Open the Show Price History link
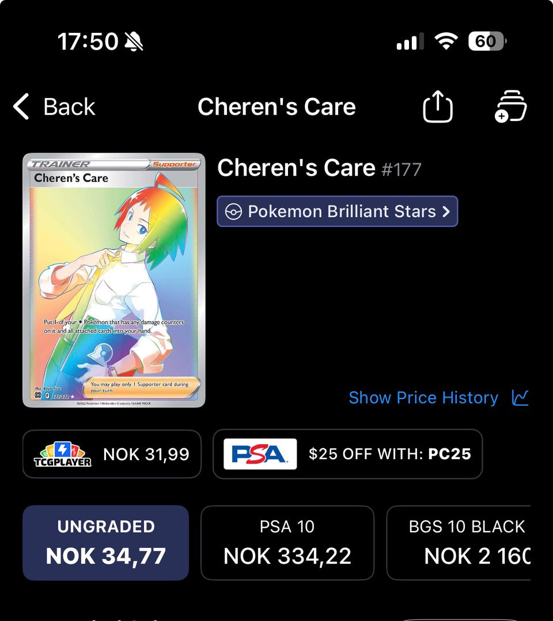The height and width of the screenshot is (621, 553). [423, 397]
